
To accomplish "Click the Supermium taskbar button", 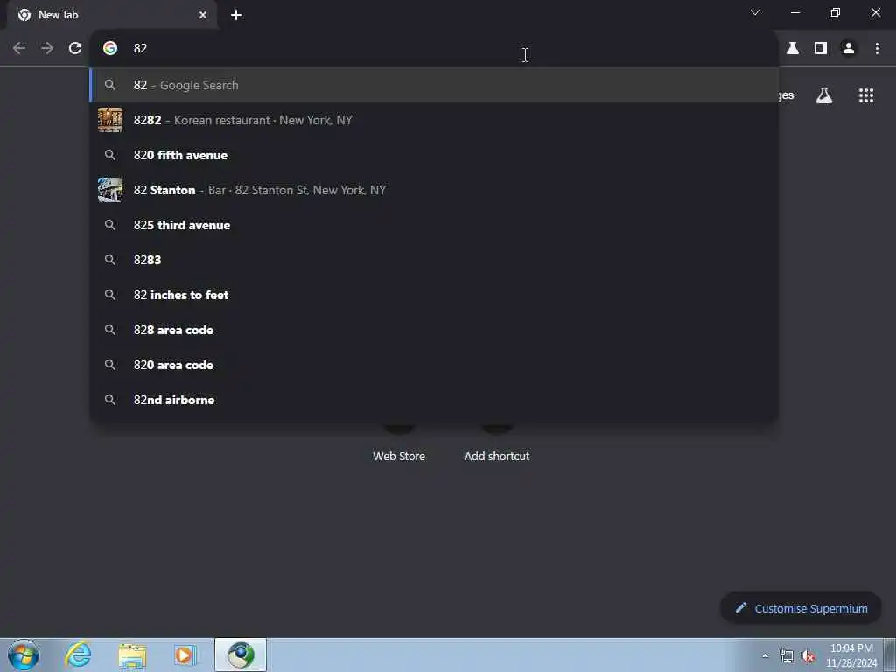I will click(x=241, y=654).
